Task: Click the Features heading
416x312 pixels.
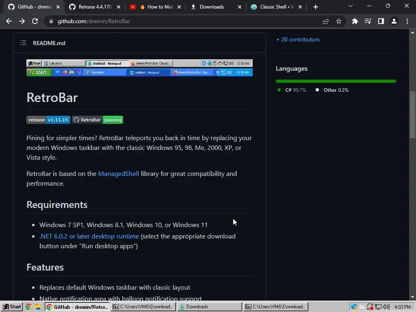Action: click(45, 267)
